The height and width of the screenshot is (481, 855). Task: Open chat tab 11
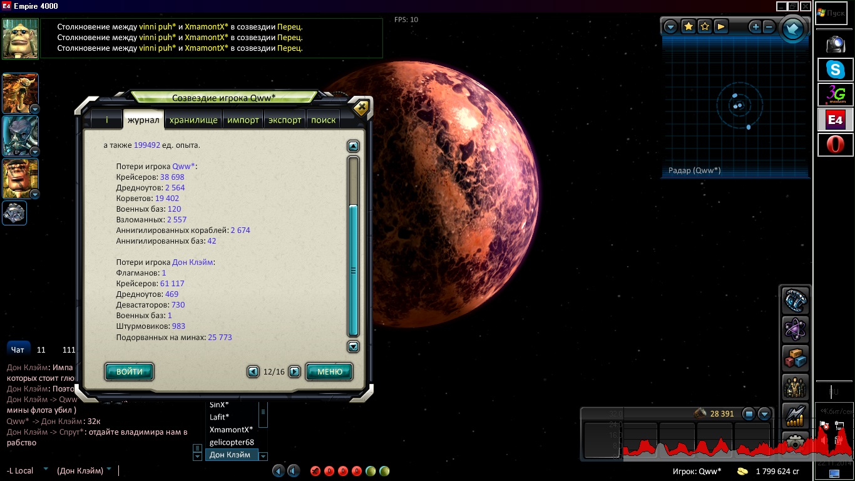point(41,349)
